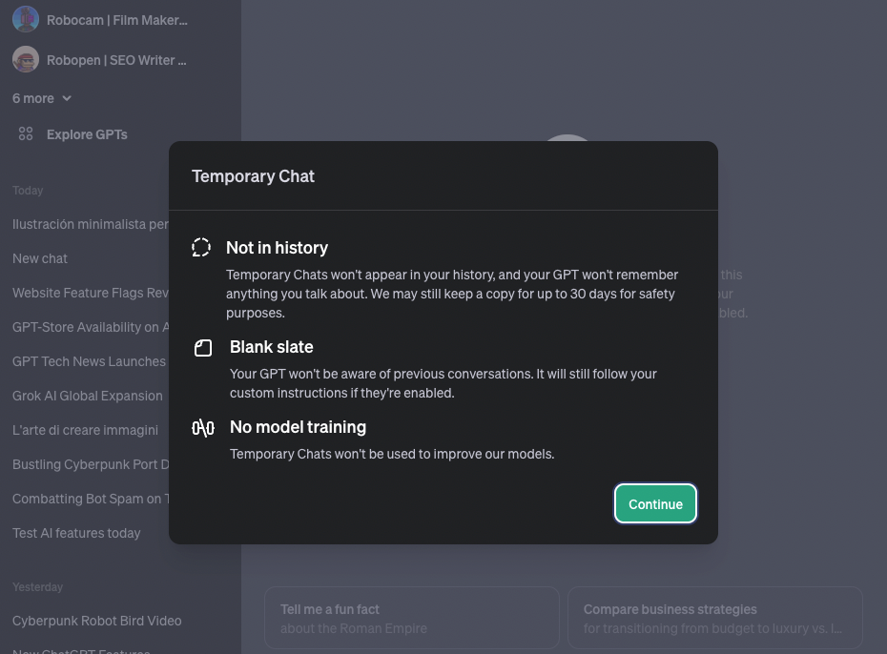Open 'Grok AI Global Expansion' chat
Image resolution: width=887 pixels, height=654 pixels.
point(87,396)
